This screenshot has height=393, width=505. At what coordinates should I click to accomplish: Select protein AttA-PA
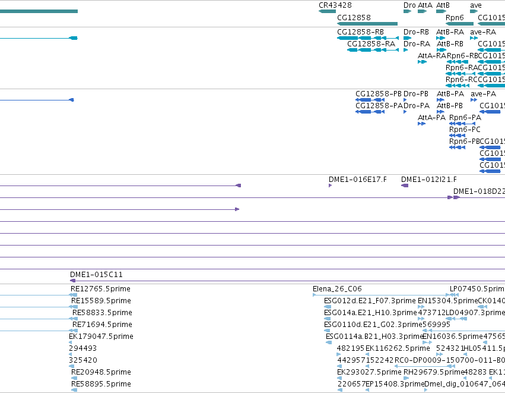431,118
